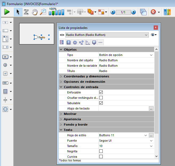Open the gear actions tab in properties
Viewport: 175px width, 166px height.
(x=75, y=42)
